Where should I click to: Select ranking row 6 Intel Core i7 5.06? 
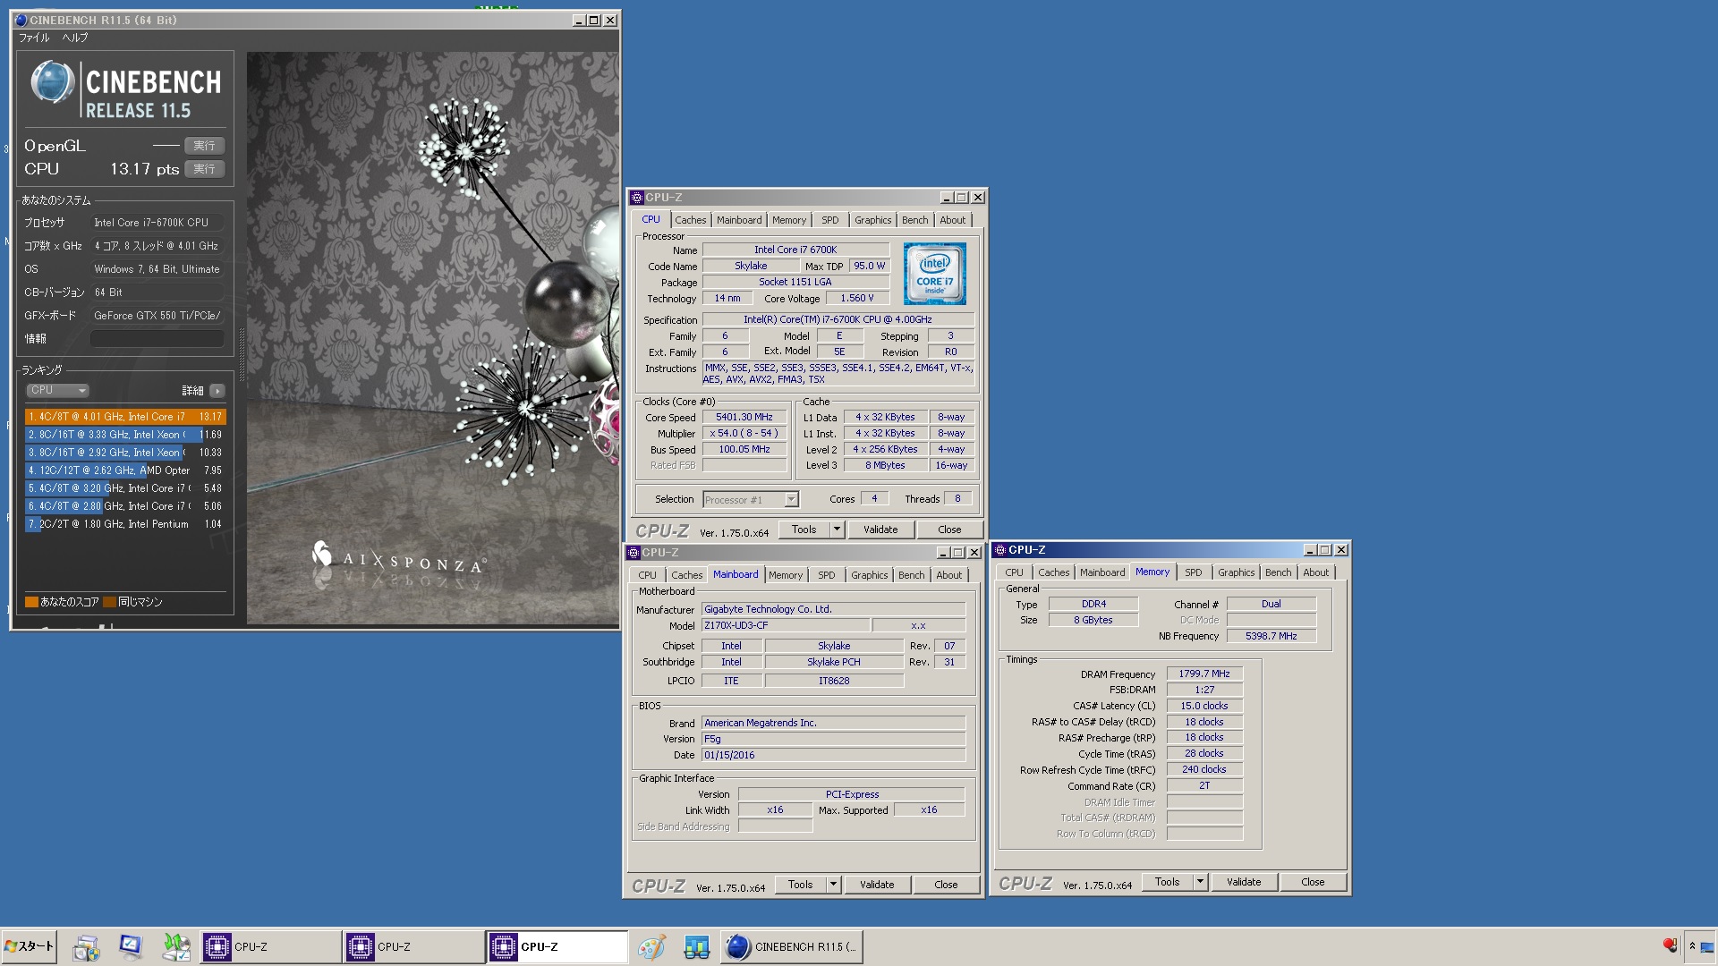(125, 506)
